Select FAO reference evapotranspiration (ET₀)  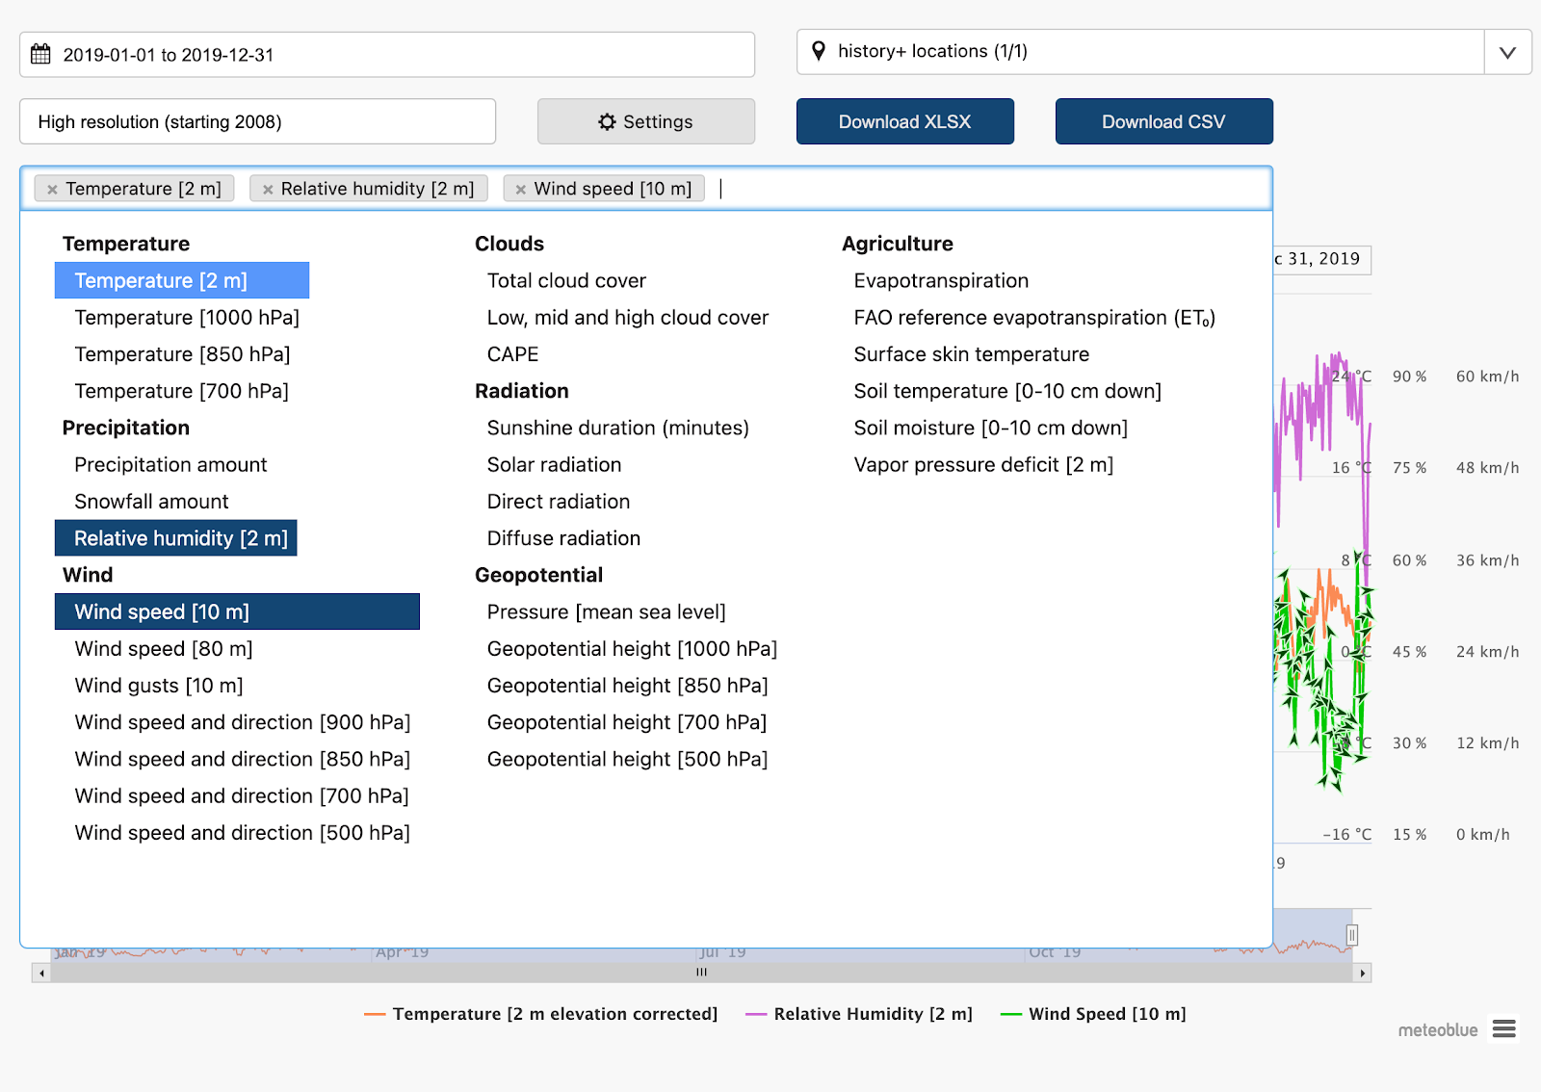[x=1034, y=318]
